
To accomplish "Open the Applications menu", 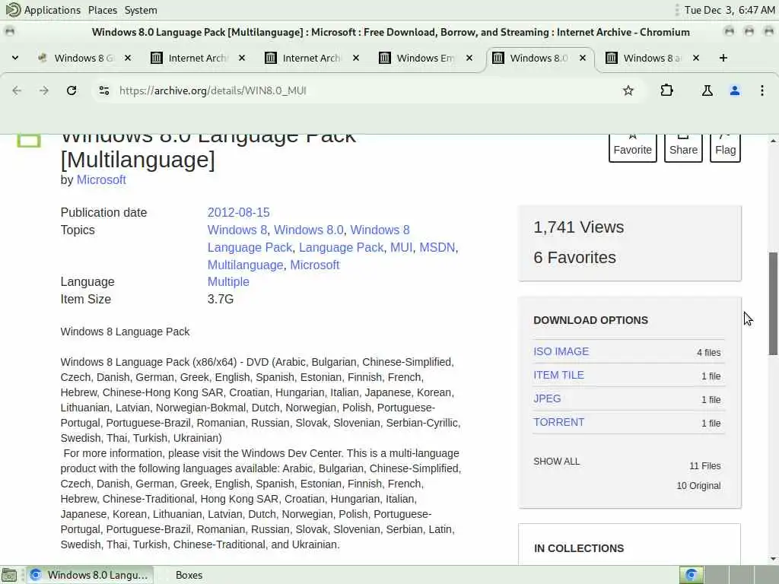I will (x=52, y=10).
